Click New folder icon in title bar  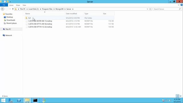pyautogui.click(x=8, y=2)
